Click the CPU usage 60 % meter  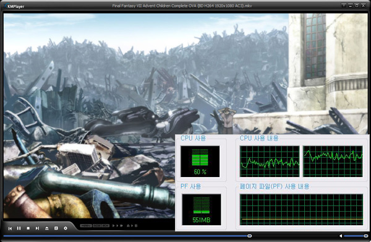[200, 162]
